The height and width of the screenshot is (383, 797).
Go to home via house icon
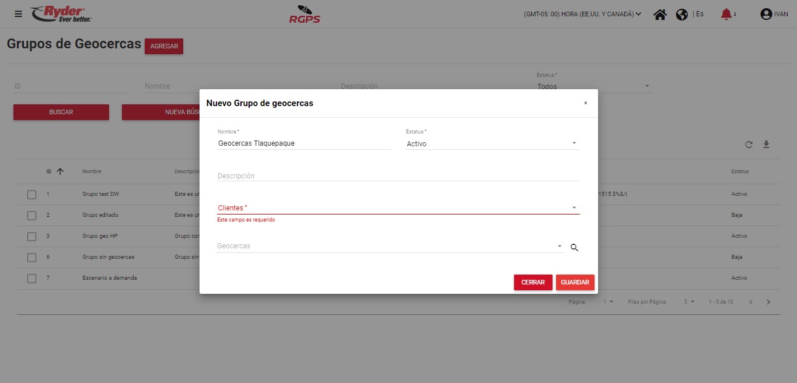[660, 15]
